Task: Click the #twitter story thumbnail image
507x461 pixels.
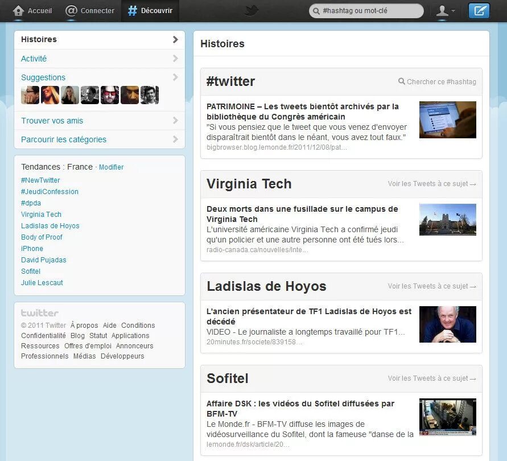Action: pos(447,120)
